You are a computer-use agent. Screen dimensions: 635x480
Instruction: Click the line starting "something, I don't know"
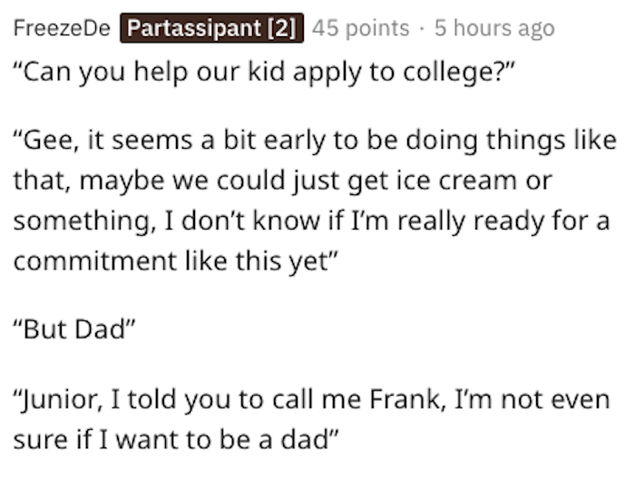click(311, 221)
